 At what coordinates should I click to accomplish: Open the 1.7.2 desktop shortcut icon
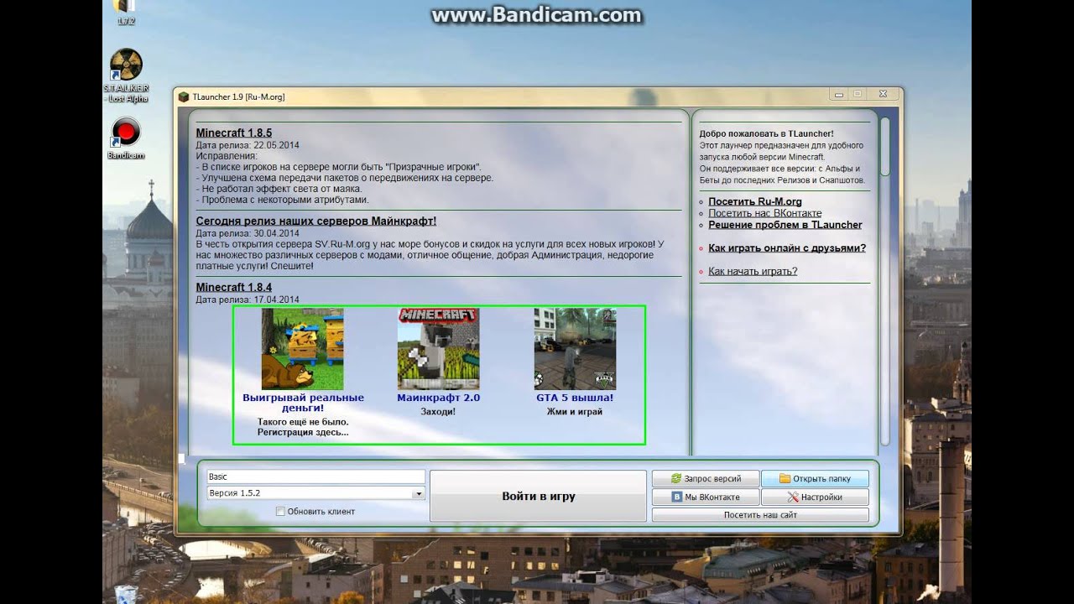point(126,13)
